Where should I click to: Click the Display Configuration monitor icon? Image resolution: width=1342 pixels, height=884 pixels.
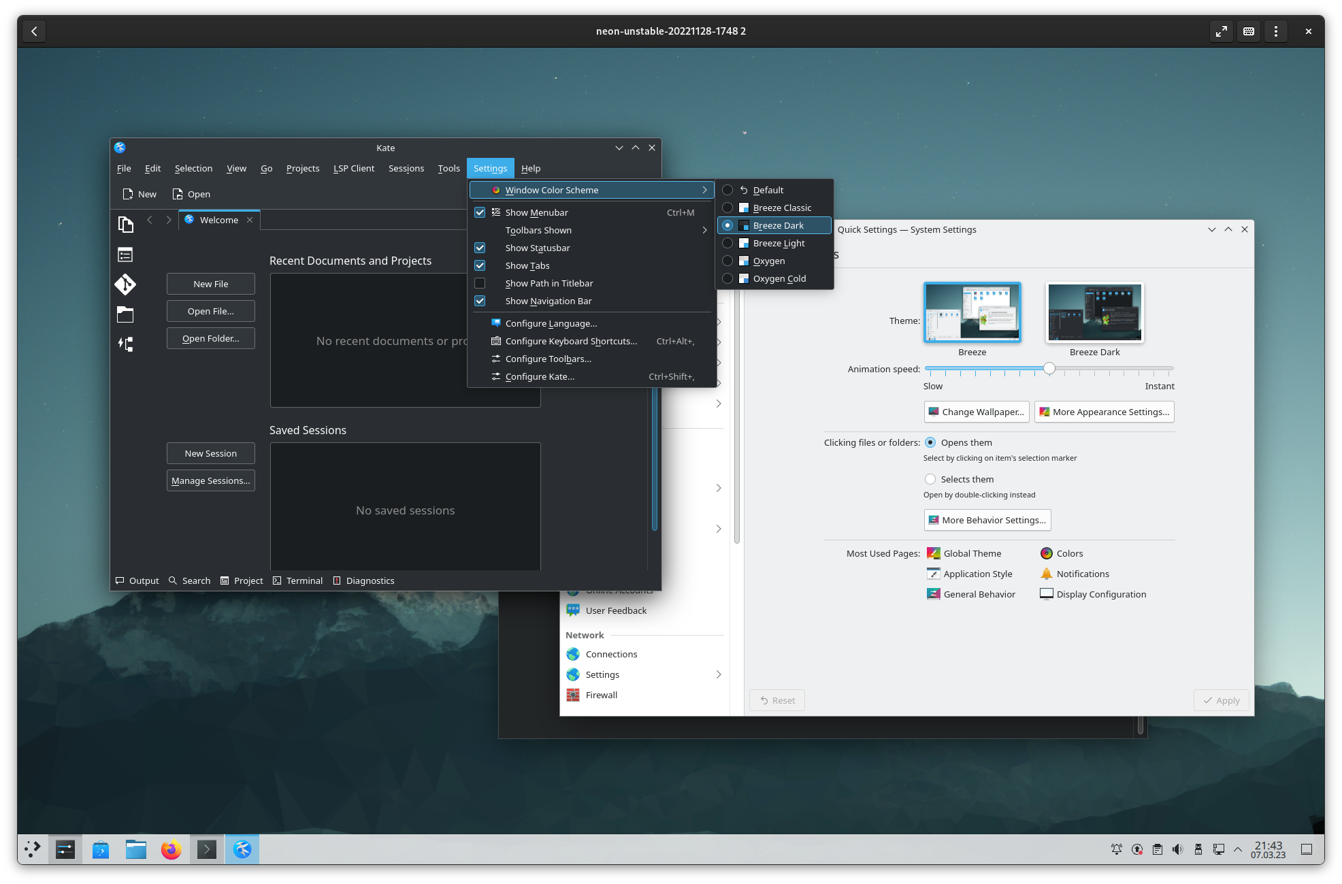pos(1047,594)
